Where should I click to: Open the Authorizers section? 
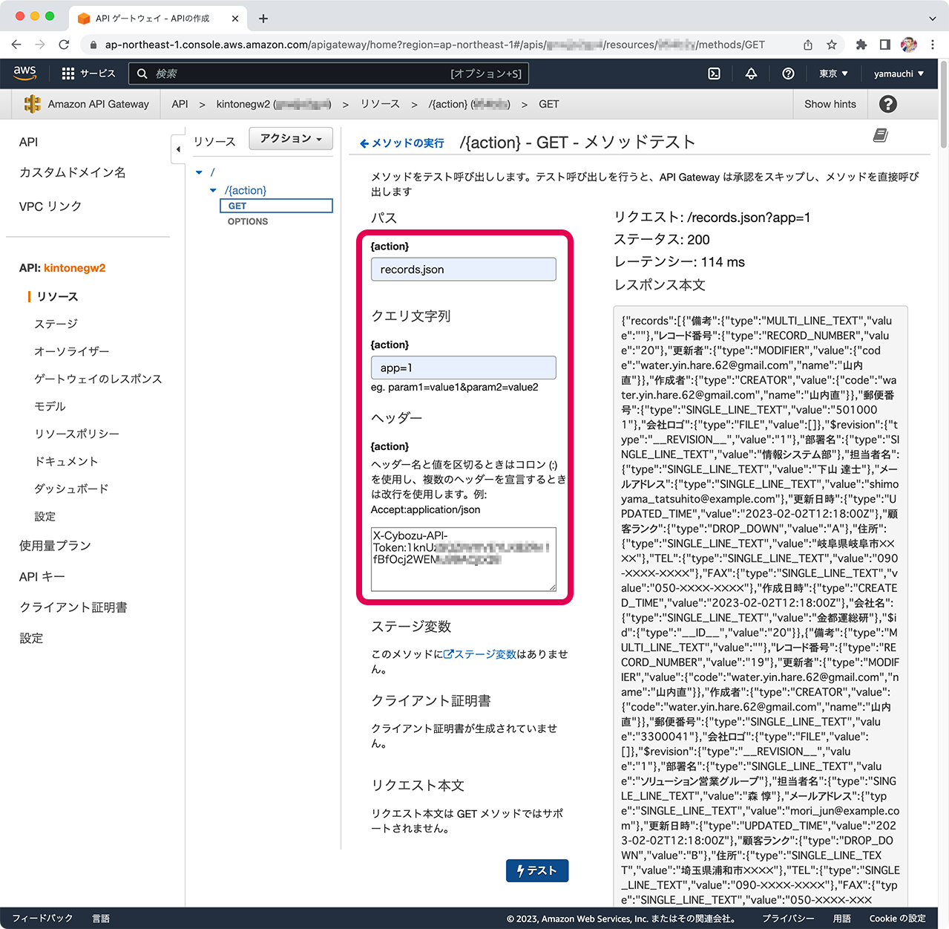coord(71,351)
